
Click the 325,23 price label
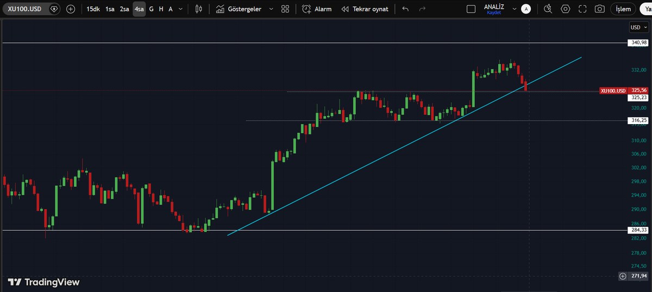[x=638, y=98]
